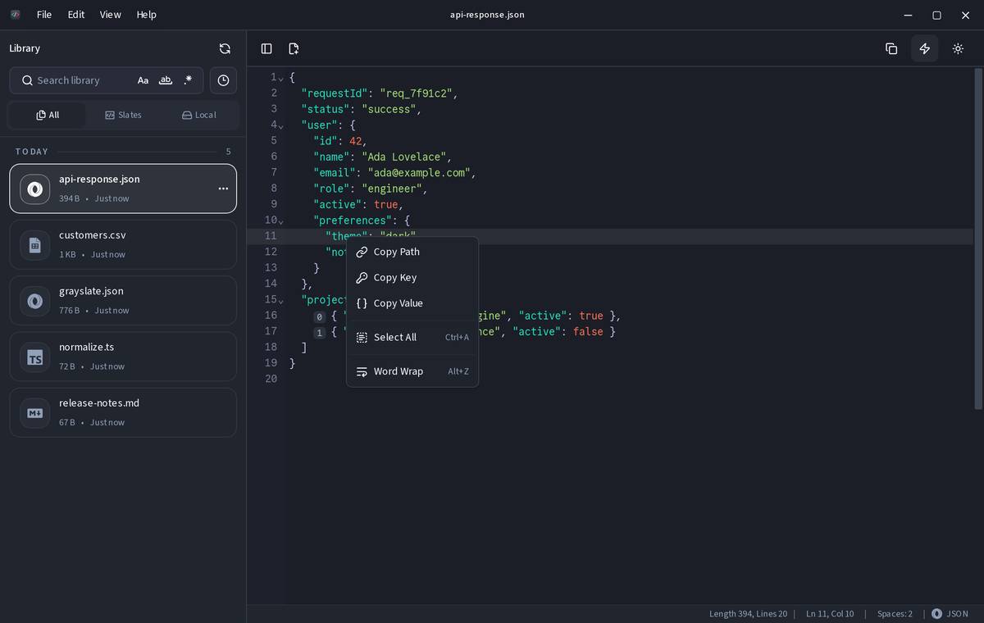Switch to the All tab
The height and width of the screenshot is (623, 984).
click(x=48, y=115)
